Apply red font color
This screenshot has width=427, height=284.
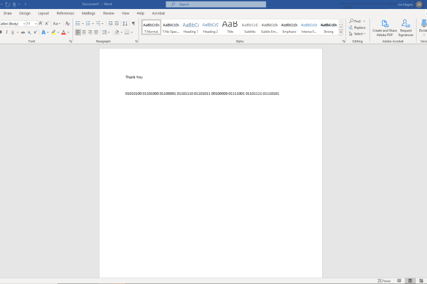coord(63,32)
